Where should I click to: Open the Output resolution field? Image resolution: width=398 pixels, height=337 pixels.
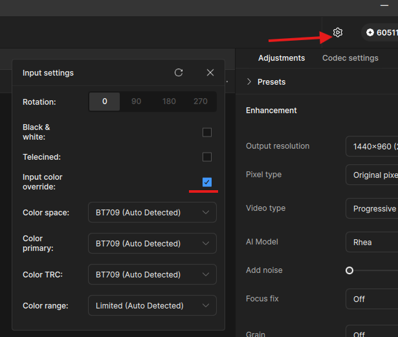click(373, 146)
